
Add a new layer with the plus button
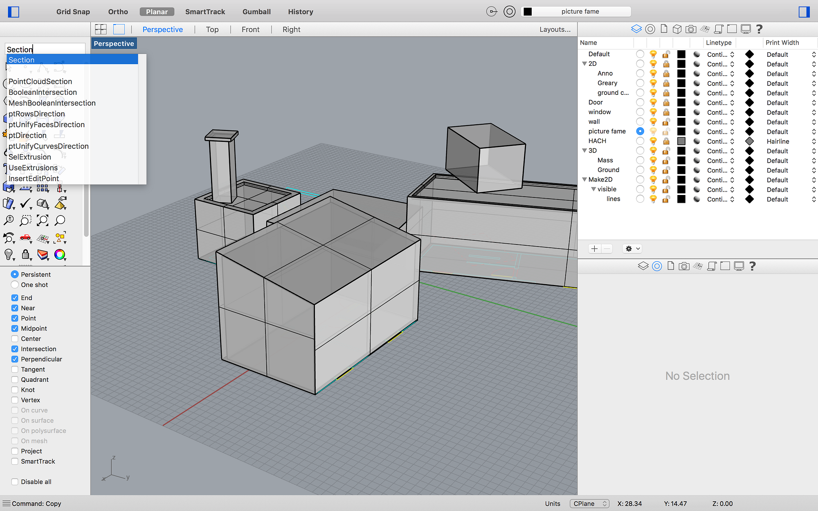pos(595,248)
